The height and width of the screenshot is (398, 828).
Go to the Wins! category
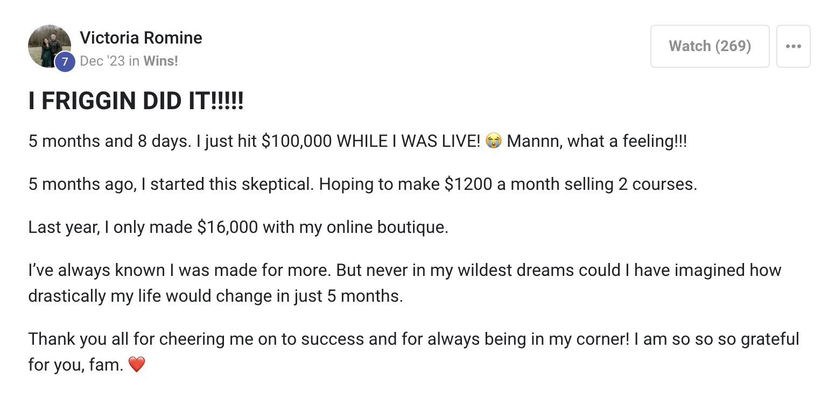pyautogui.click(x=160, y=61)
